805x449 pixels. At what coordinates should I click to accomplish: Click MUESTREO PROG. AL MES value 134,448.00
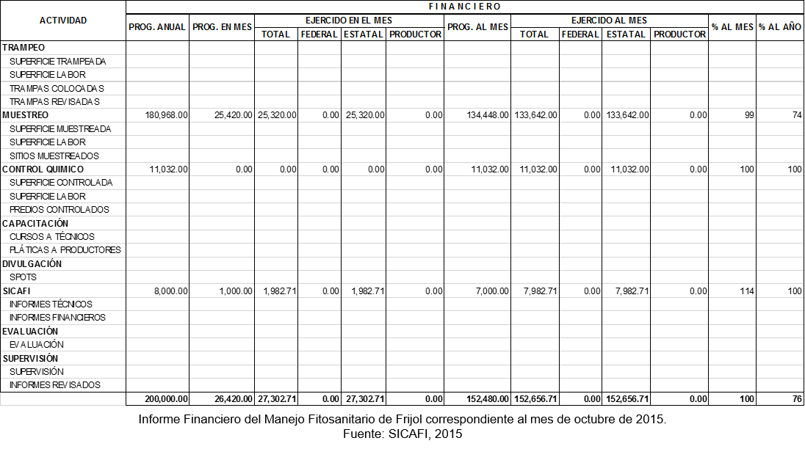coord(488,115)
